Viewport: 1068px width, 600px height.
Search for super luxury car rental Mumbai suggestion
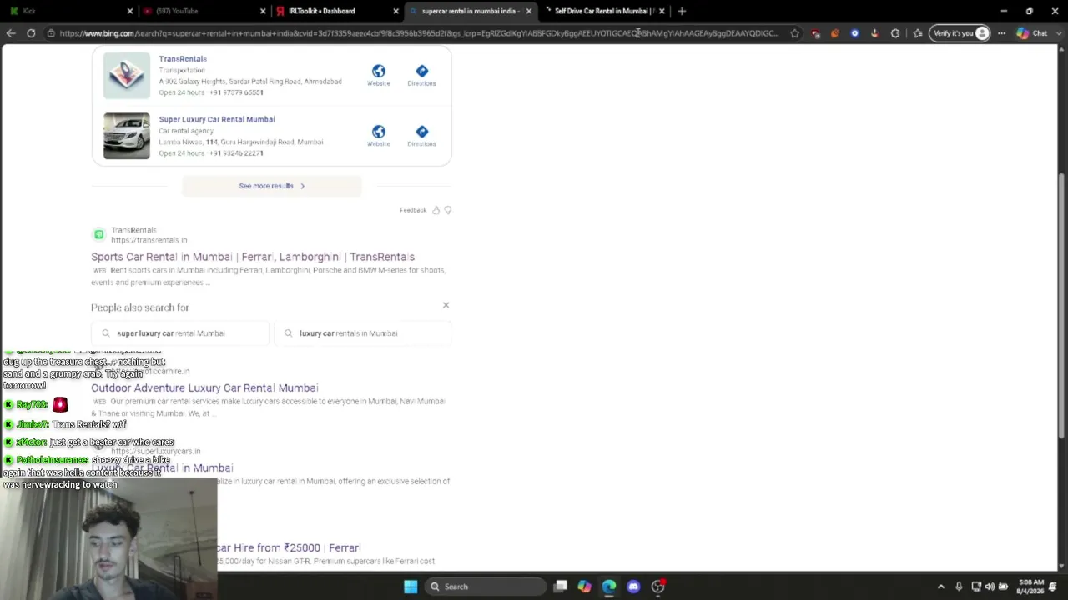pyautogui.click(x=179, y=333)
